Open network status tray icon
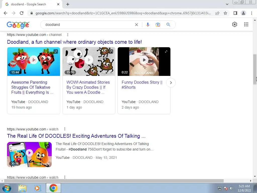This screenshot has width=257, height=193. [x=219, y=188]
